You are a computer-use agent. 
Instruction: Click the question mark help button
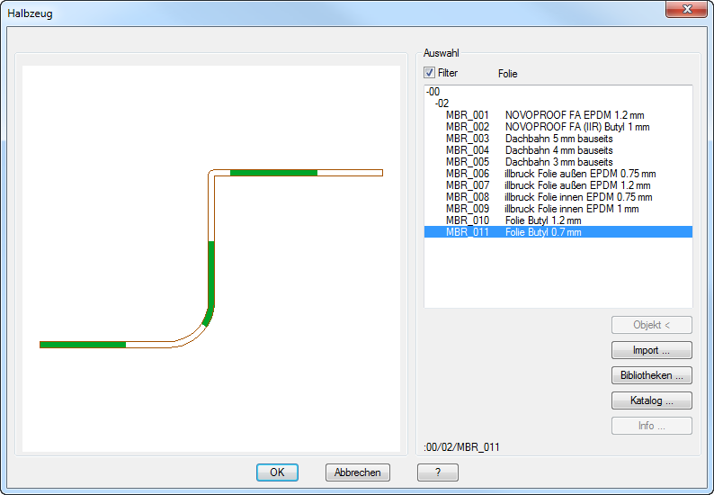pos(437,472)
